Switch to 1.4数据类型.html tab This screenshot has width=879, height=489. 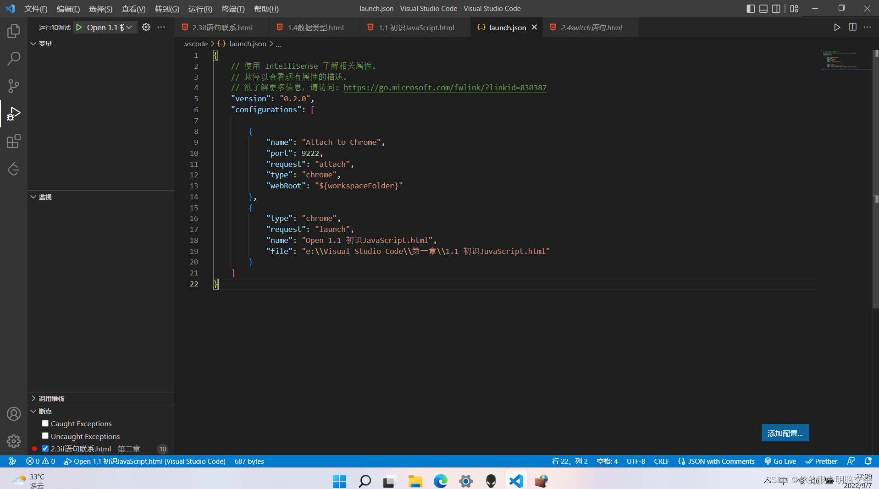tap(315, 27)
